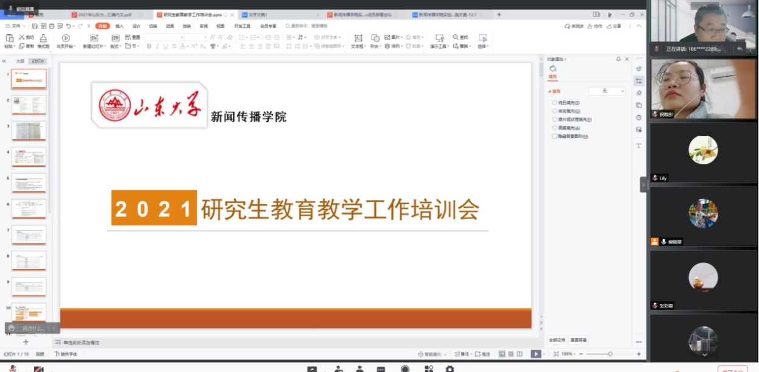759x372 pixels.
Task: Select Solid fill (纯色填充) radio button
Action: 554,103
